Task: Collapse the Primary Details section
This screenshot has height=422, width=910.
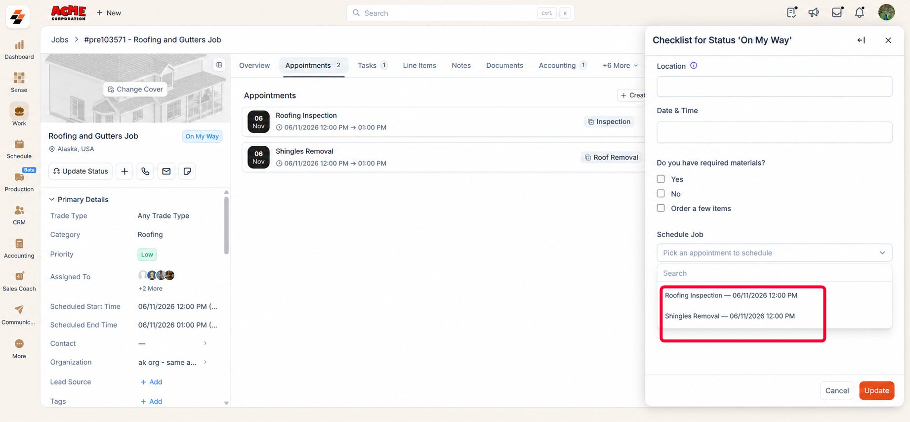Action: click(52, 200)
